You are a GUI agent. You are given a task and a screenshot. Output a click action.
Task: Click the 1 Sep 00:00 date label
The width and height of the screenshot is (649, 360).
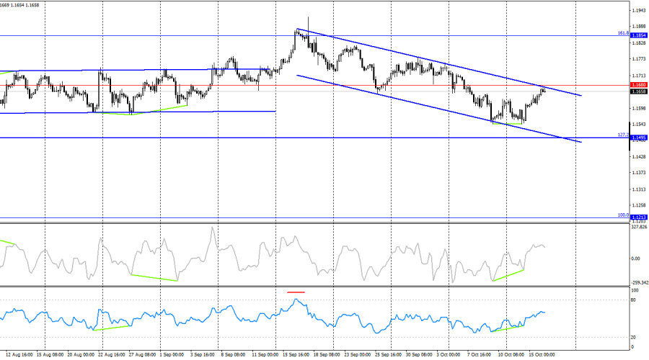click(x=172, y=355)
